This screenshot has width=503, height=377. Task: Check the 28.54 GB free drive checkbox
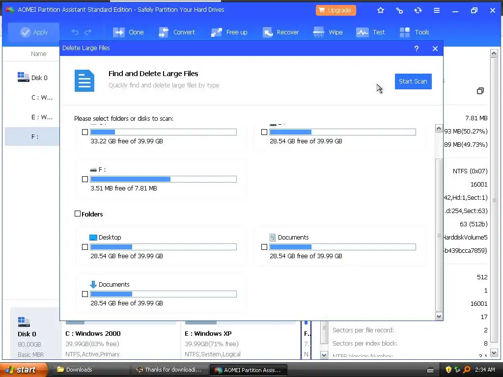pyautogui.click(x=264, y=132)
